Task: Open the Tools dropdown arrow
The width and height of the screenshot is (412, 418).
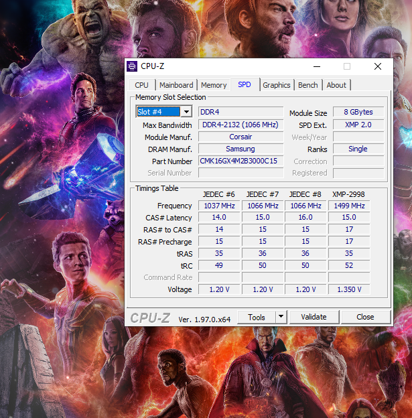Action: click(281, 317)
